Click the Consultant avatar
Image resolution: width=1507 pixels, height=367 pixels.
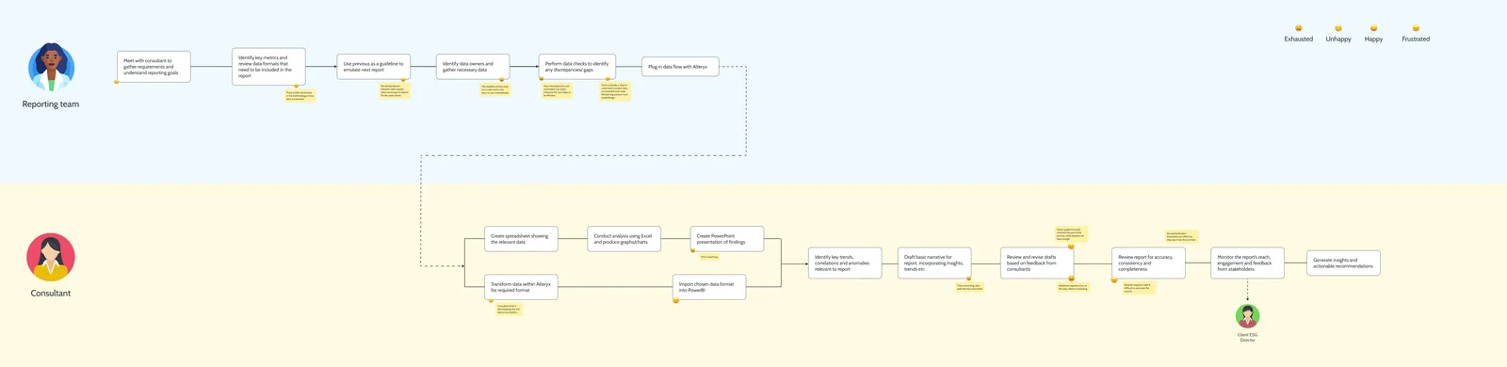(x=51, y=257)
